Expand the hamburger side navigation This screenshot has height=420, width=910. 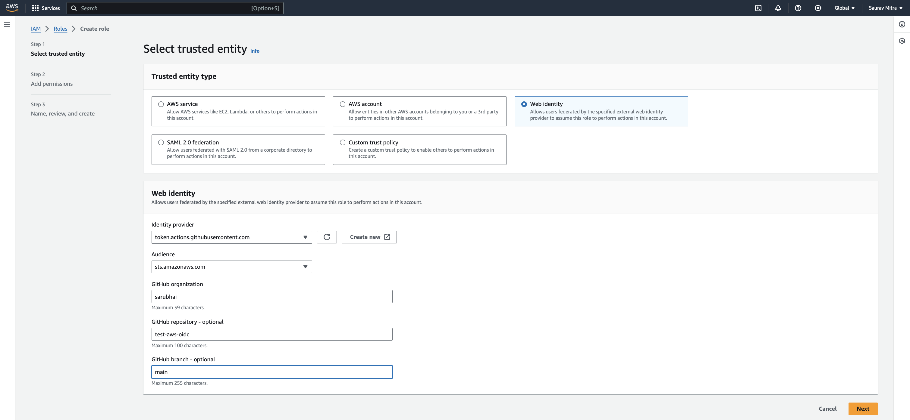pyautogui.click(x=7, y=24)
